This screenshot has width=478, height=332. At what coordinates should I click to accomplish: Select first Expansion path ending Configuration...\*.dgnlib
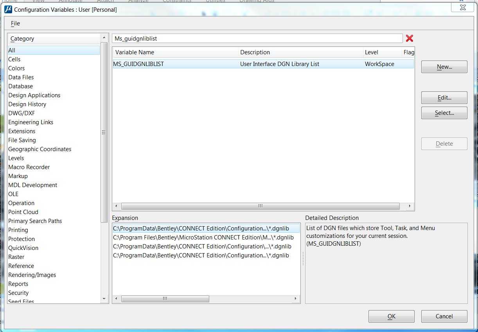click(x=206, y=228)
